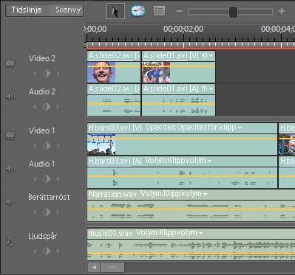Viewport: 295px width, 275px height.
Task: Select the A.slide01.avi audio waveform
Action: coord(179,105)
